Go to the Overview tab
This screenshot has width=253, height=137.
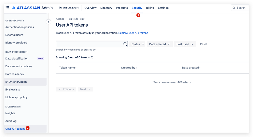90,8
